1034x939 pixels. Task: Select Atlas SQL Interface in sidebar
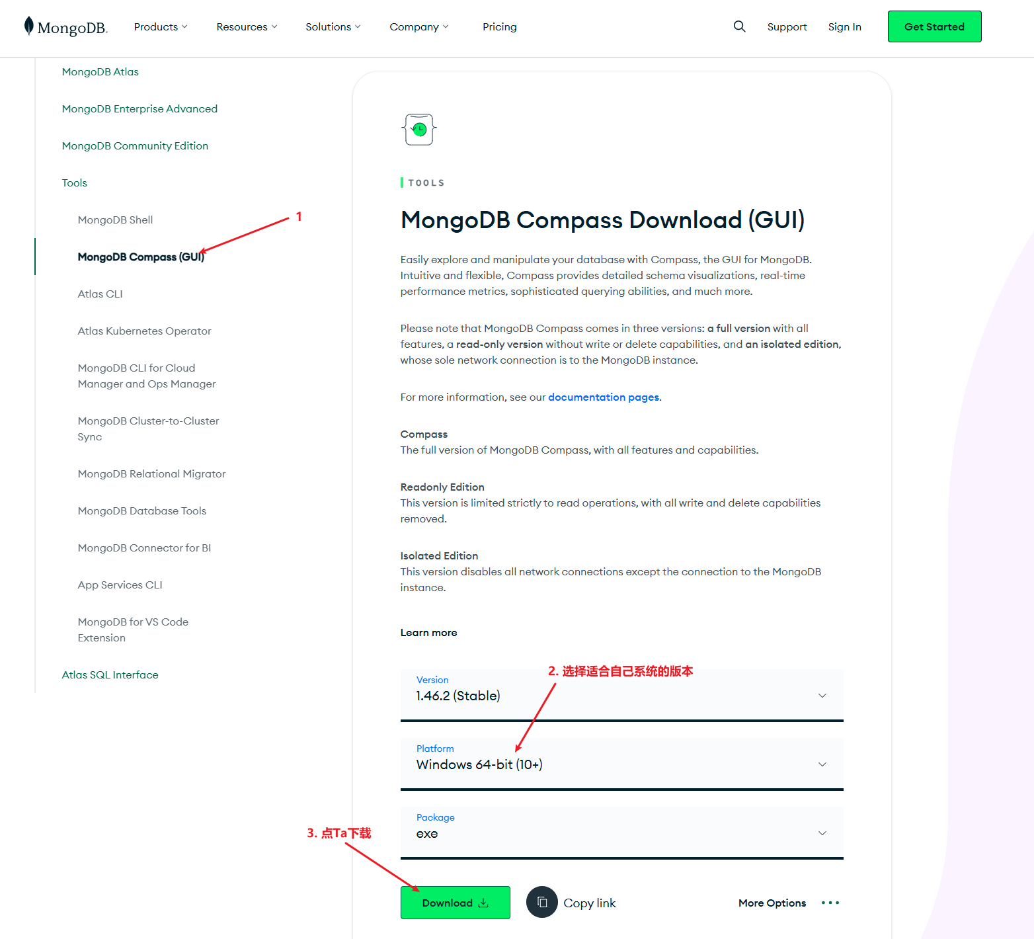(x=110, y=674)
